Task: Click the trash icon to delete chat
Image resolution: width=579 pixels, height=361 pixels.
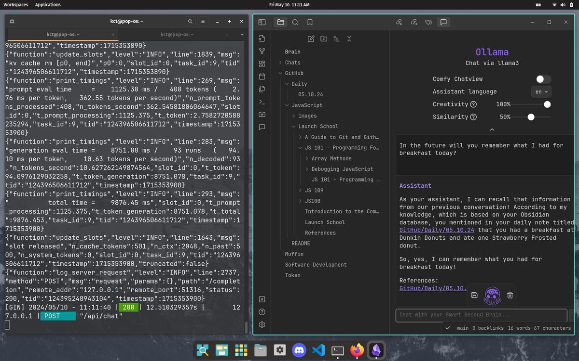Action: 510,295
